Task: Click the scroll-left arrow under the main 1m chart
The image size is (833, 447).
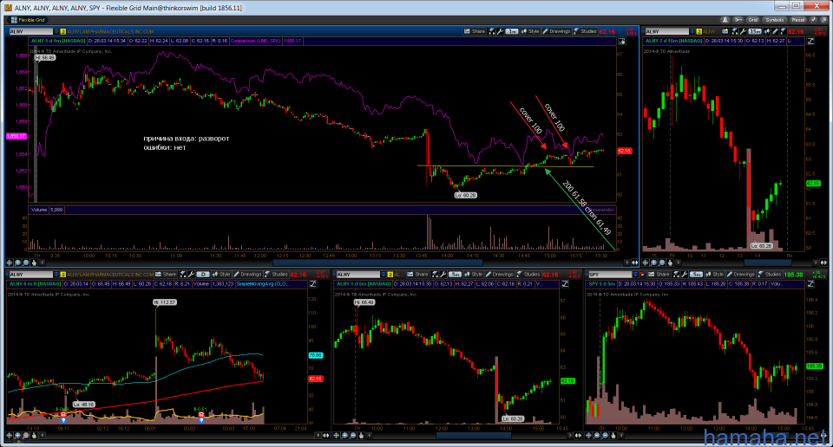Action: tap(42, 262)
